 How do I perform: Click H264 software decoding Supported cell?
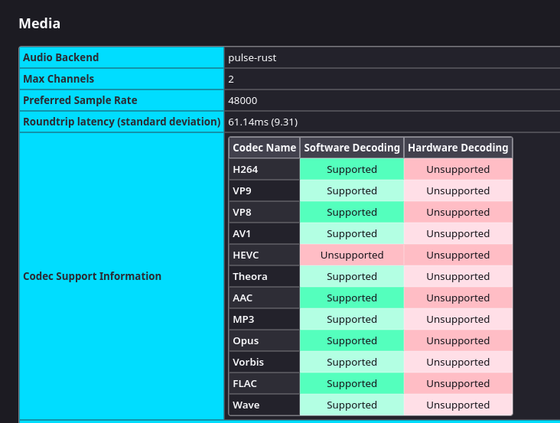pos(352,169)
